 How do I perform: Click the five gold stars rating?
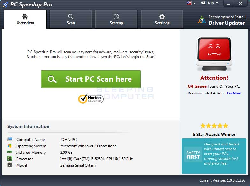pyautogui.click(x=214, y=126)
